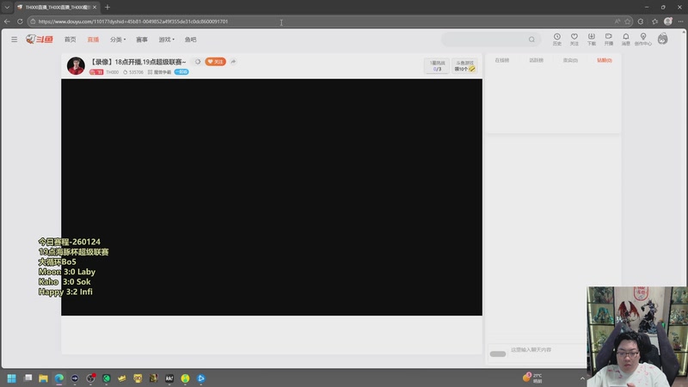The image size is (688, 387).
Task: Click the streamer's profile avatar
Action: 76,66
